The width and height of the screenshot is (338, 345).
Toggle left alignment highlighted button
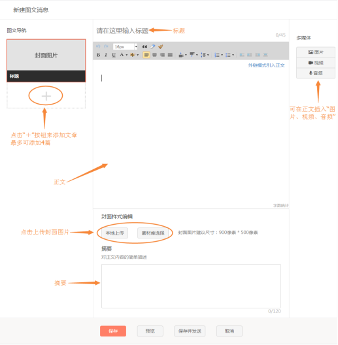146,55
